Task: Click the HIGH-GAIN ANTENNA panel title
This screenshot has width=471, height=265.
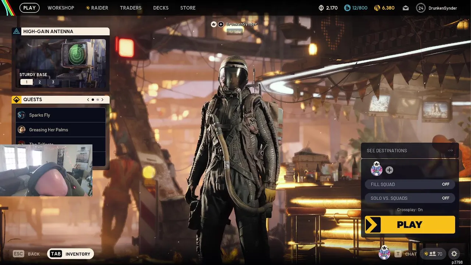Action: coord(48,31)
